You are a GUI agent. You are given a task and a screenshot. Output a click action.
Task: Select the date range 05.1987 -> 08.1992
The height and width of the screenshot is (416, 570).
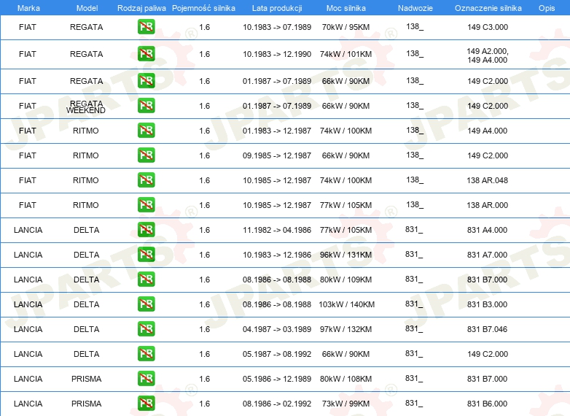pyautogui.click(x=277, y=353)
